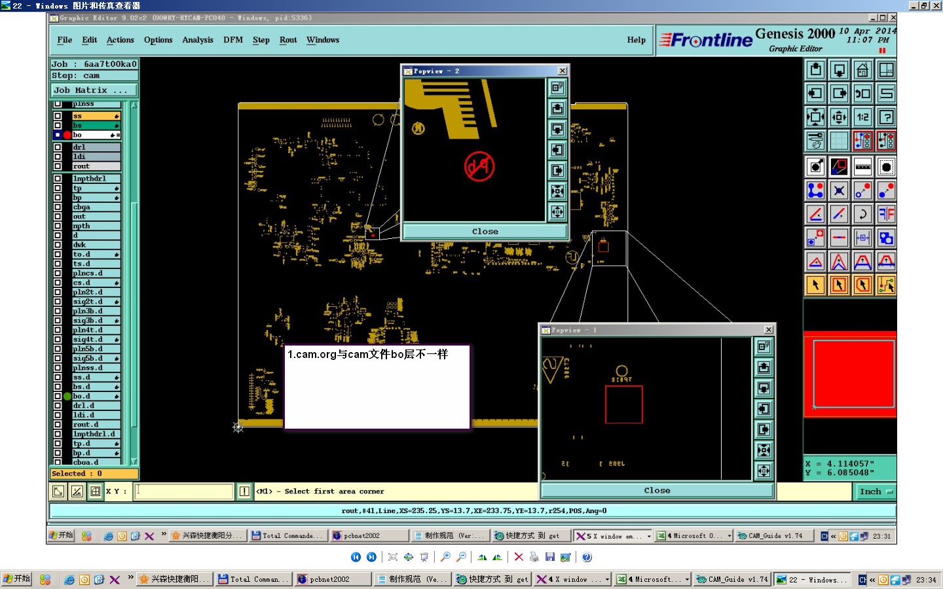This screenshot has height=589, width=943.
Task: Open the Edit menu
Action: (x=90, y=40)
